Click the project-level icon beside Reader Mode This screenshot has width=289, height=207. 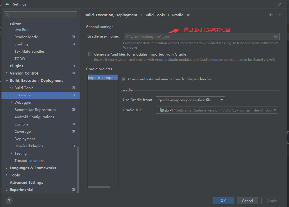(73, 37)
